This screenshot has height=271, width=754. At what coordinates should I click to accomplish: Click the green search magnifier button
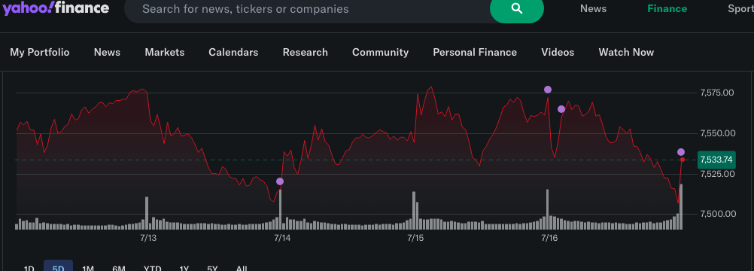click(x=516, y=9)
